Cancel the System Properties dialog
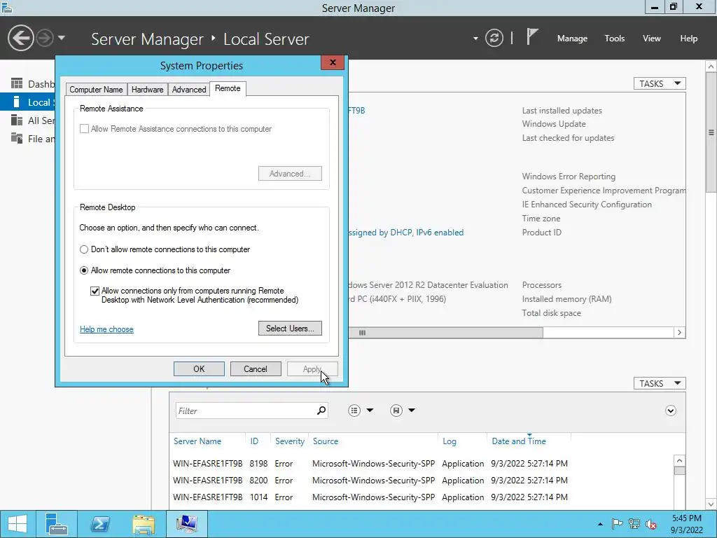Image resolution: width=717 pixels, height=538 pixels. pos(256,368)
